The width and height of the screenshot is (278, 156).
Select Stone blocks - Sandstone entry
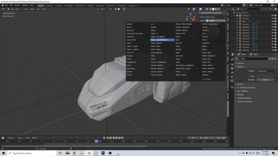click(x=185, y=65)
